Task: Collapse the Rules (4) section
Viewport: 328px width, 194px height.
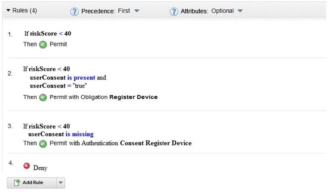Action: [x=8, y=11]
